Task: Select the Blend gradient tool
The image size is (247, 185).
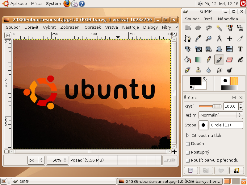Action: (198, 60)
